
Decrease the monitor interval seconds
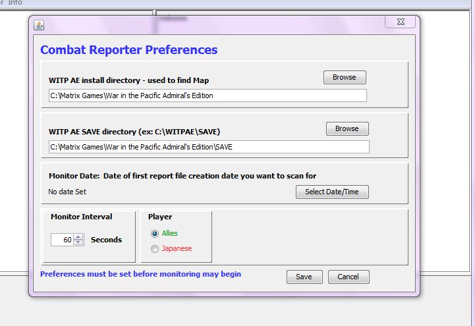pos(78,242)
